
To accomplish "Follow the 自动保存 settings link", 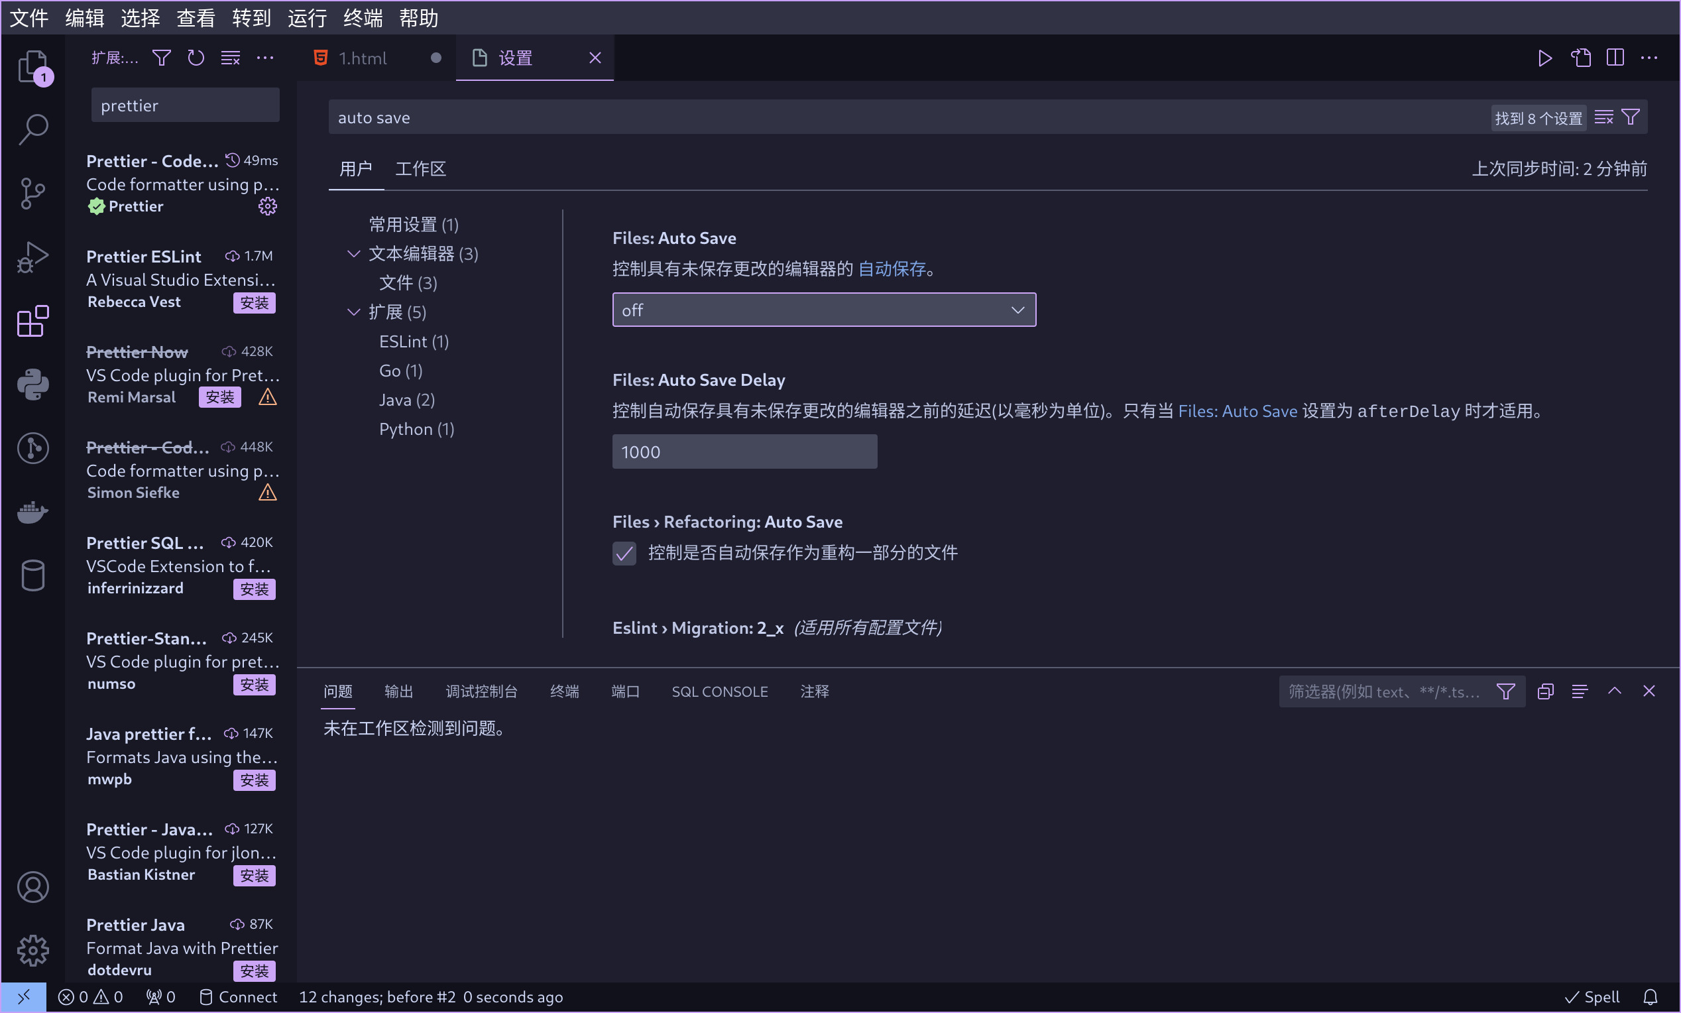I will click(894, 268).
